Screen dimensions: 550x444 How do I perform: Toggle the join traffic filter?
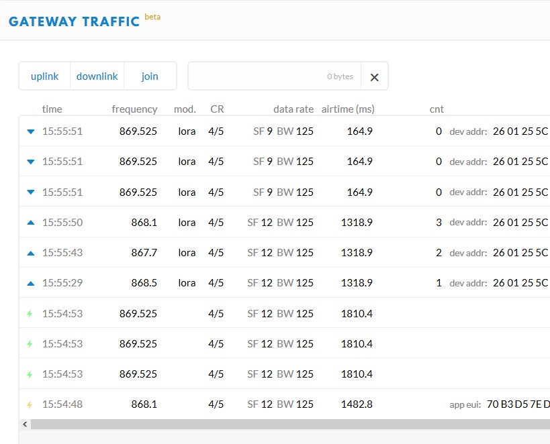click(x=150, y=76)
